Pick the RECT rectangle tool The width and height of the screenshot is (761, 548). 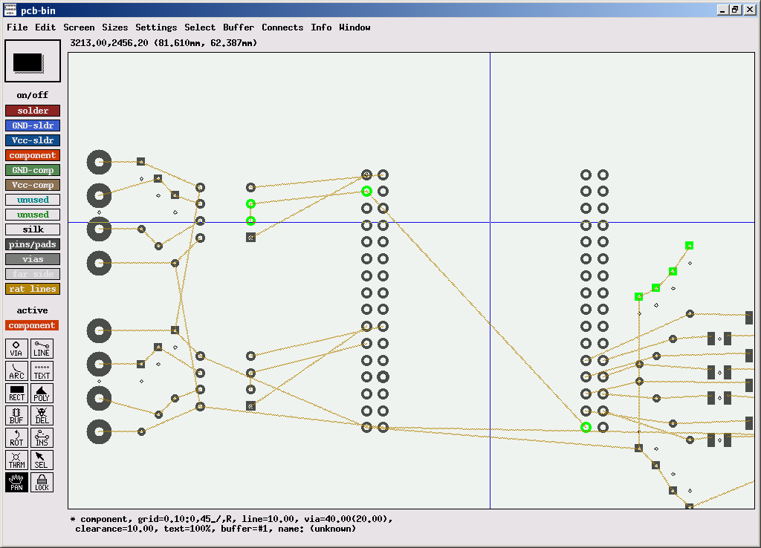16,393
